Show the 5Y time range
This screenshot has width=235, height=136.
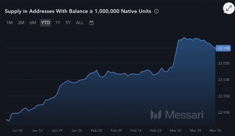coord(68,23)
